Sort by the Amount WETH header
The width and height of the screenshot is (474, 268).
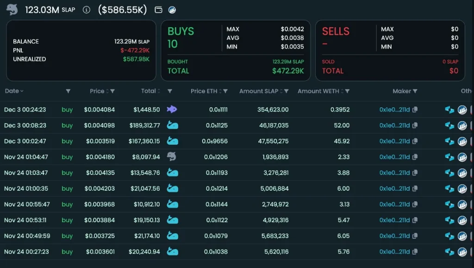pyautogui.click(x=320, y=91)
